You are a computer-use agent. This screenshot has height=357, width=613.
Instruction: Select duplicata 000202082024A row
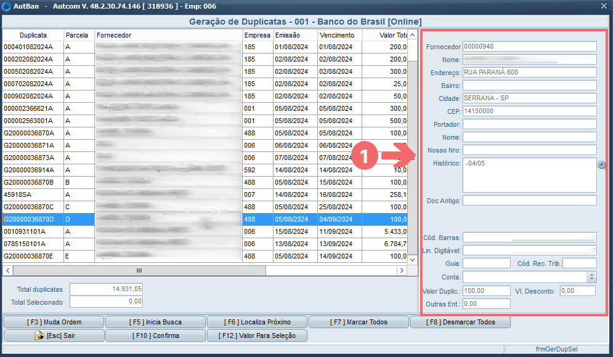[205, 59]
